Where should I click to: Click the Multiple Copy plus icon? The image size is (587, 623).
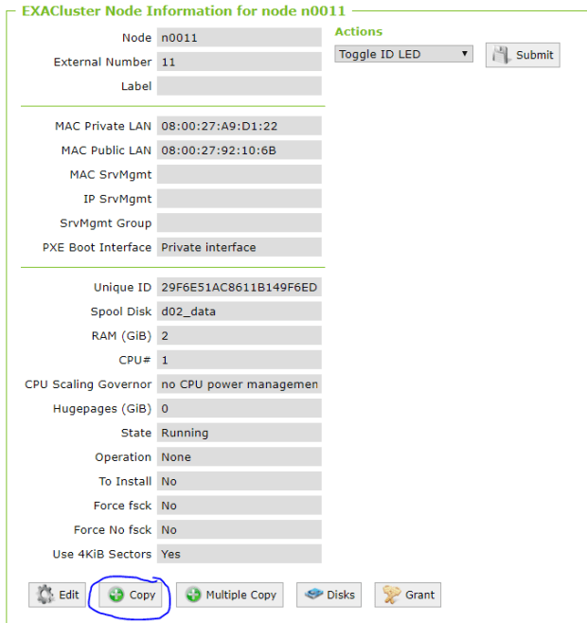click(x=193, y=595)
